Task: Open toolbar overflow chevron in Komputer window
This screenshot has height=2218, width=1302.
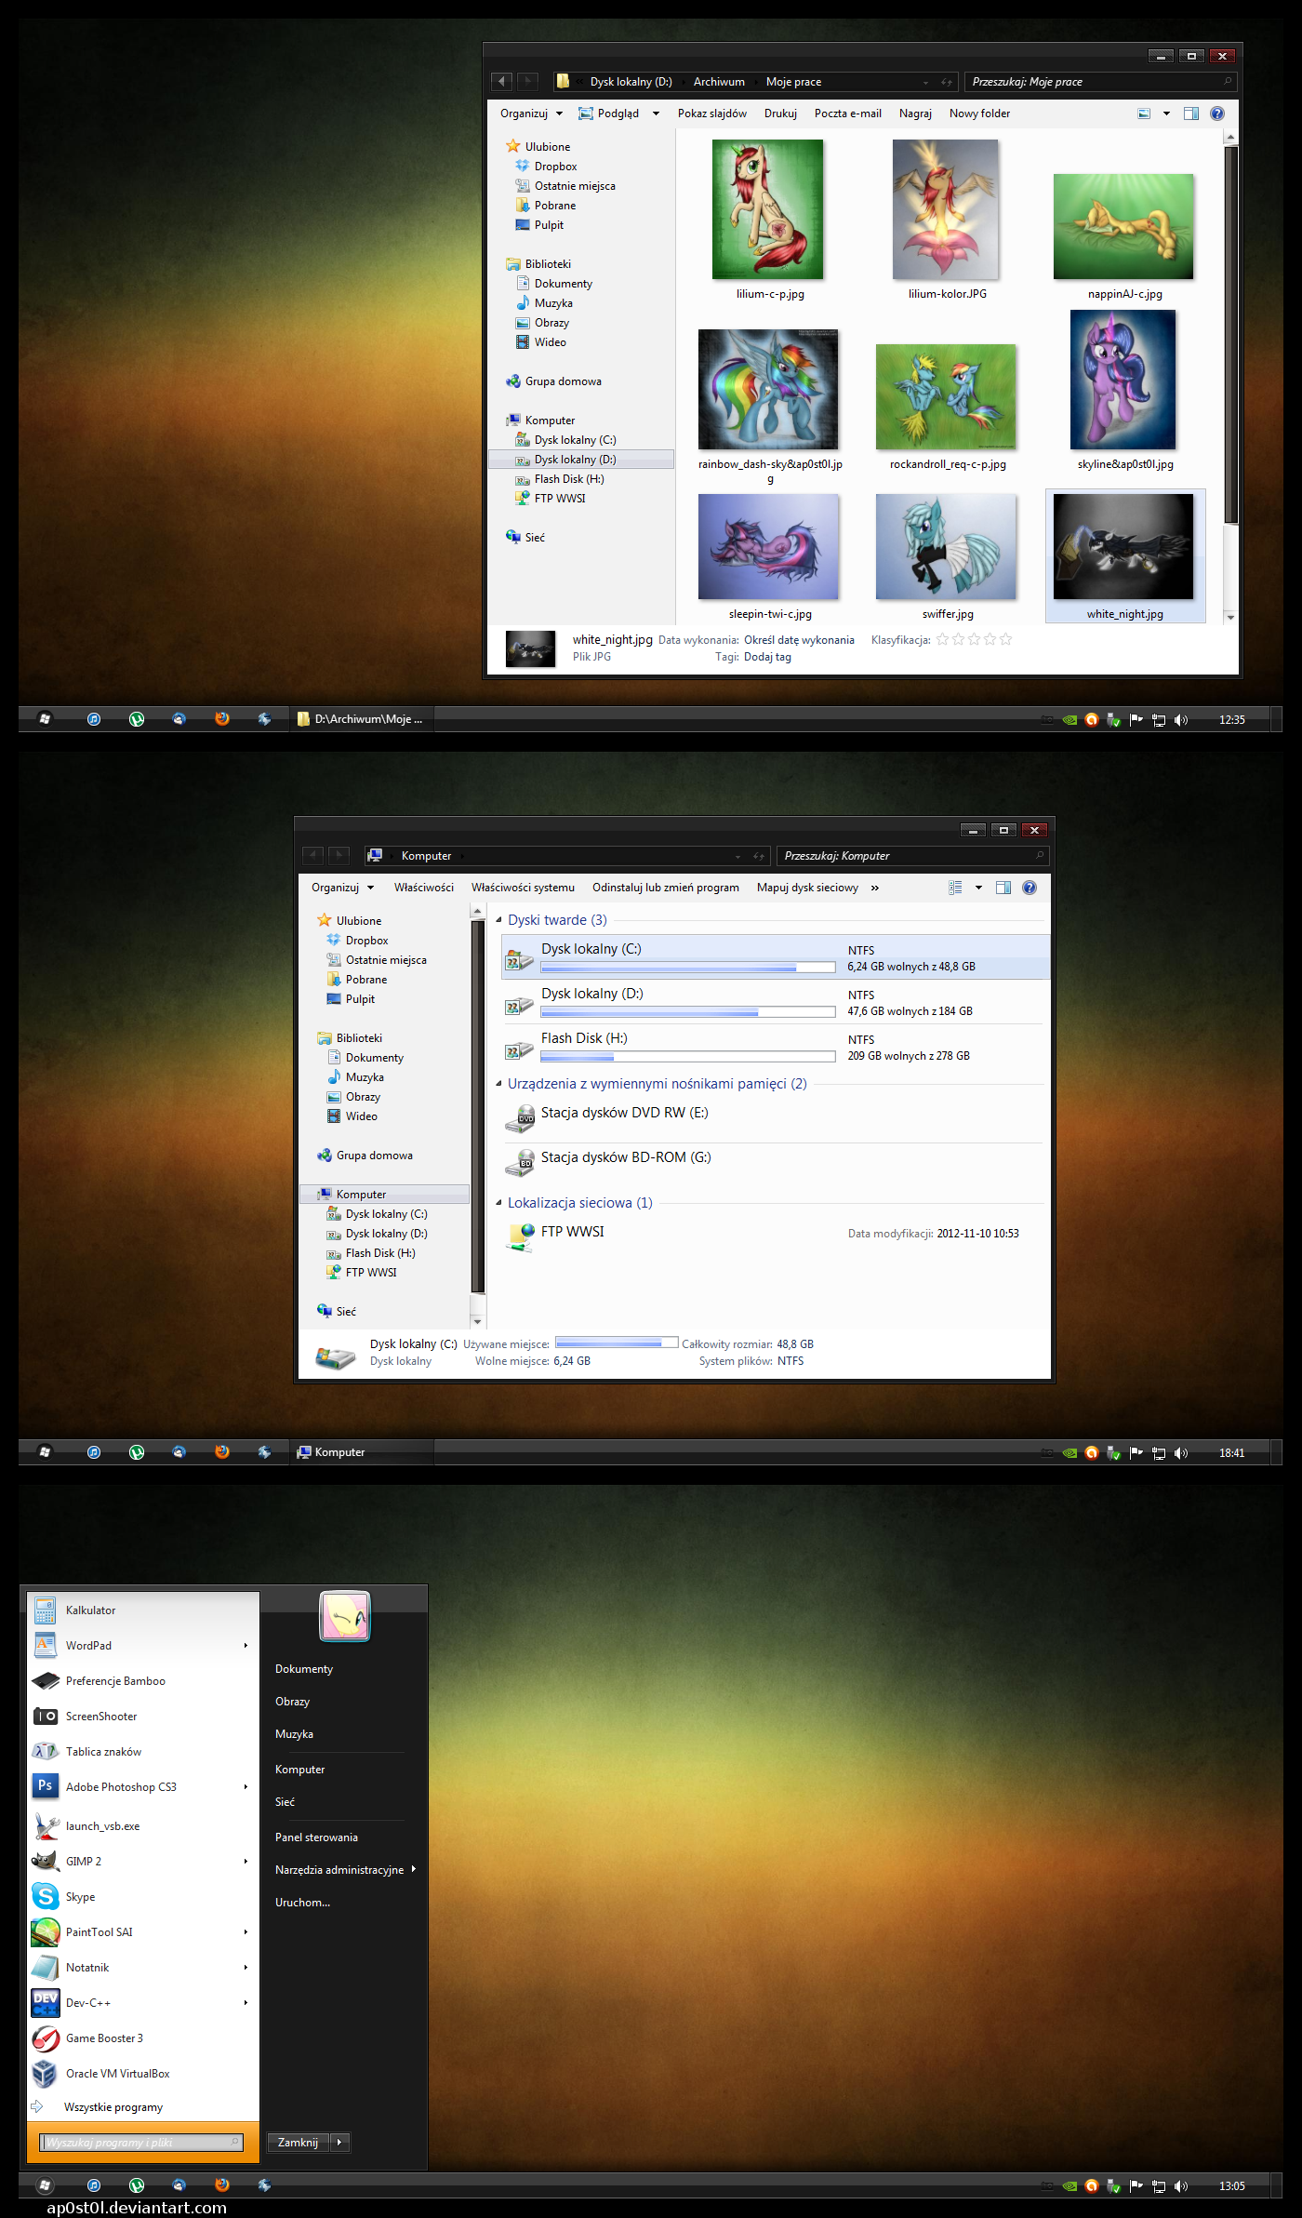Action: point(874,888)
